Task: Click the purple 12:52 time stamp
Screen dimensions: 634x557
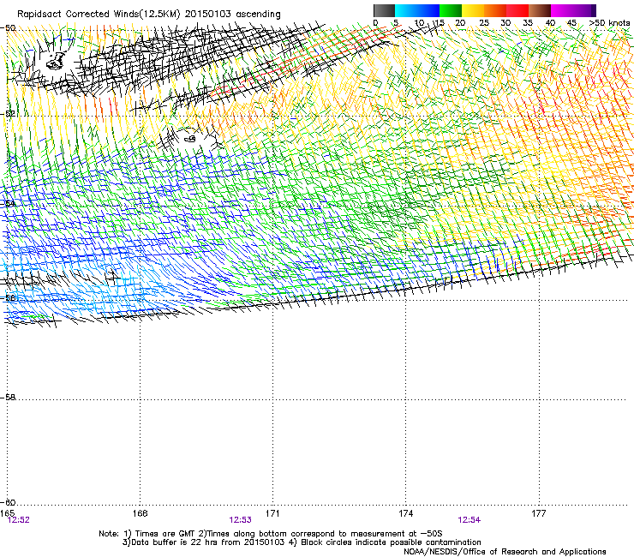Action: [x=19, y=520]
